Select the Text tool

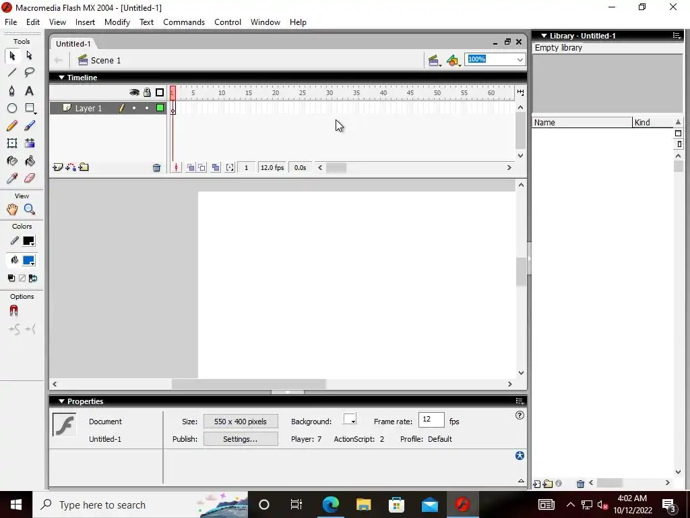tap(29, 91)
